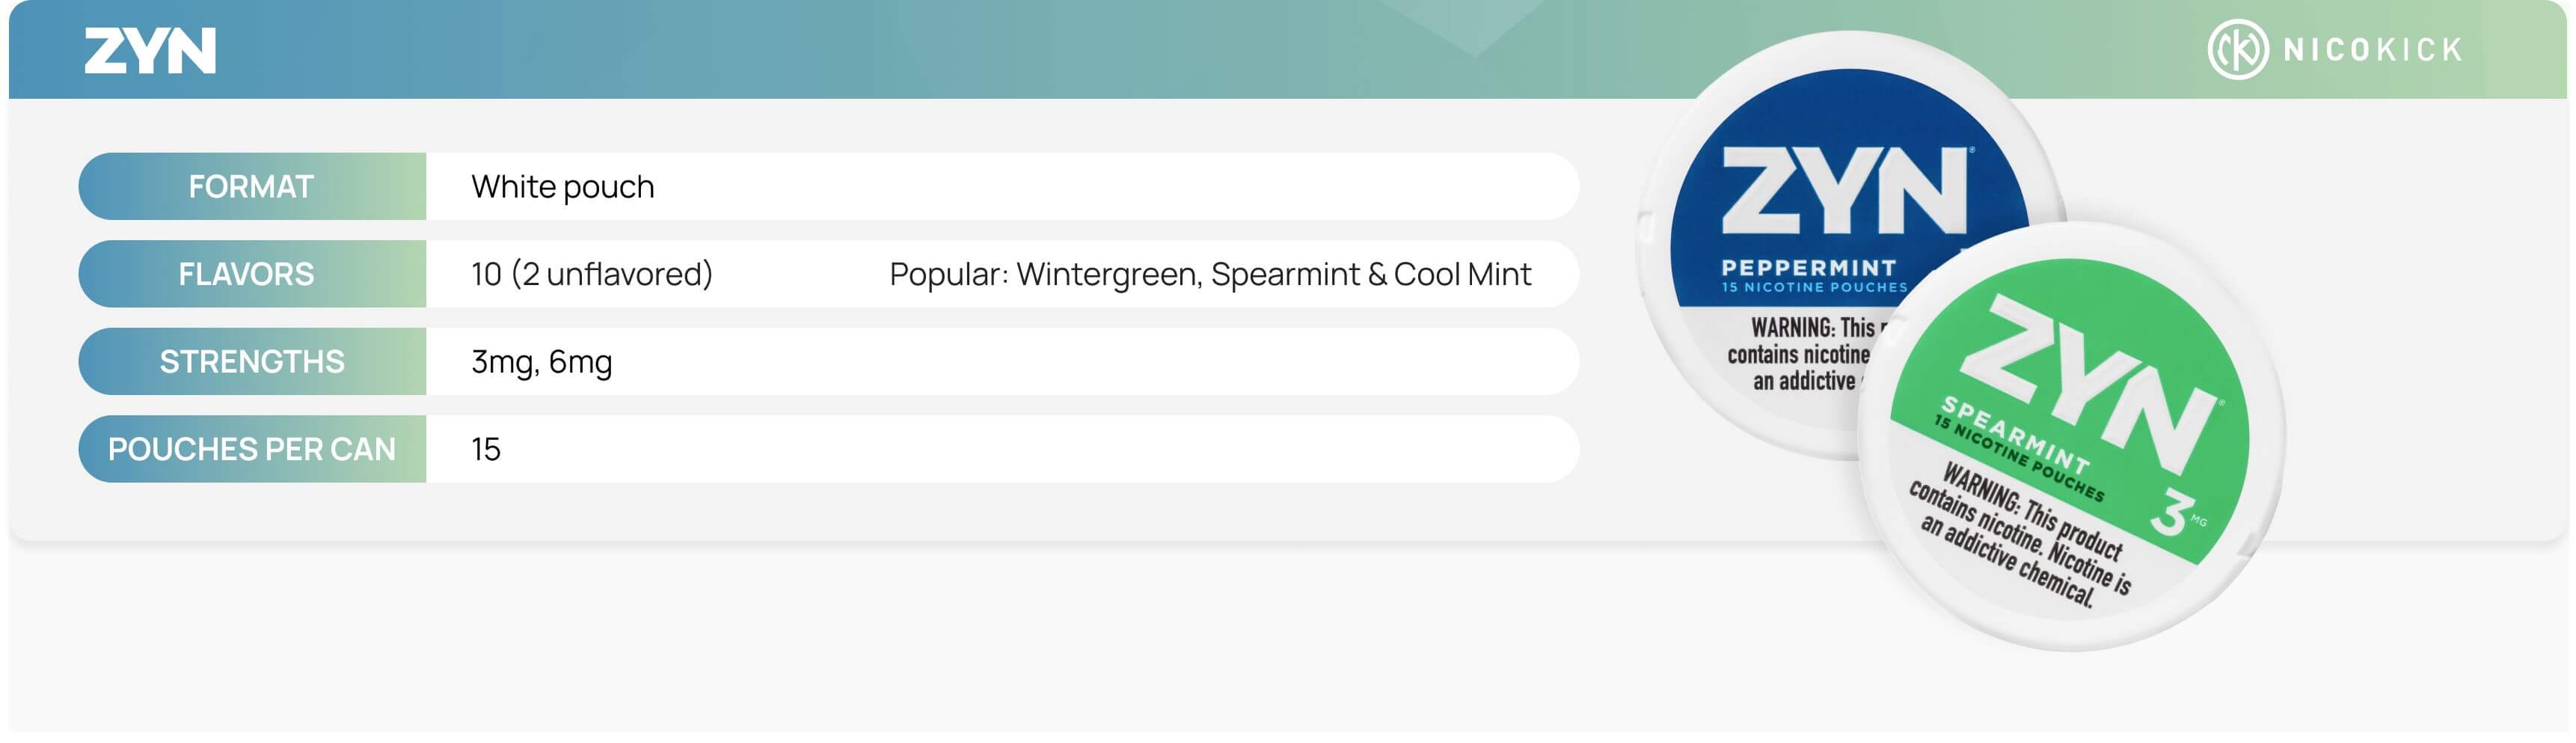The image size is (2576, 743).
Task: Click the white ZYN logo in header
Action: pyautogui.click(x=150, y=51)
